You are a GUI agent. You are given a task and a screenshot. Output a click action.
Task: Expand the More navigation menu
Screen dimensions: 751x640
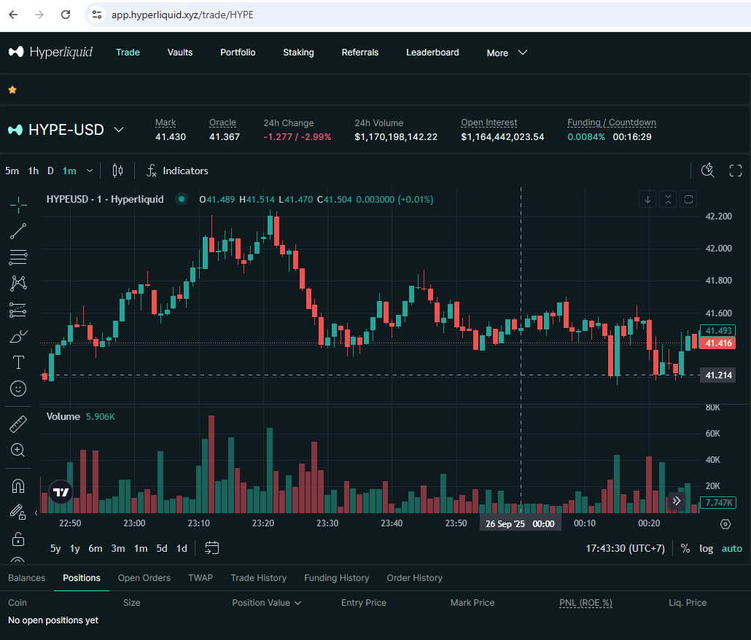pos(507,52)
